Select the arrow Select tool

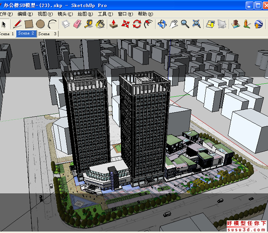(4, 24)
